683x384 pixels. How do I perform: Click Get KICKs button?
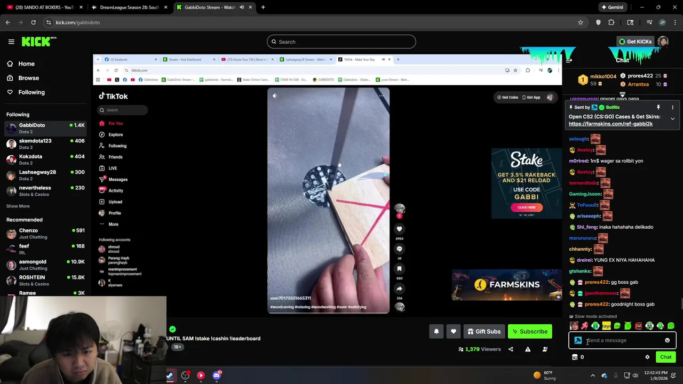(x=635, y=42)
